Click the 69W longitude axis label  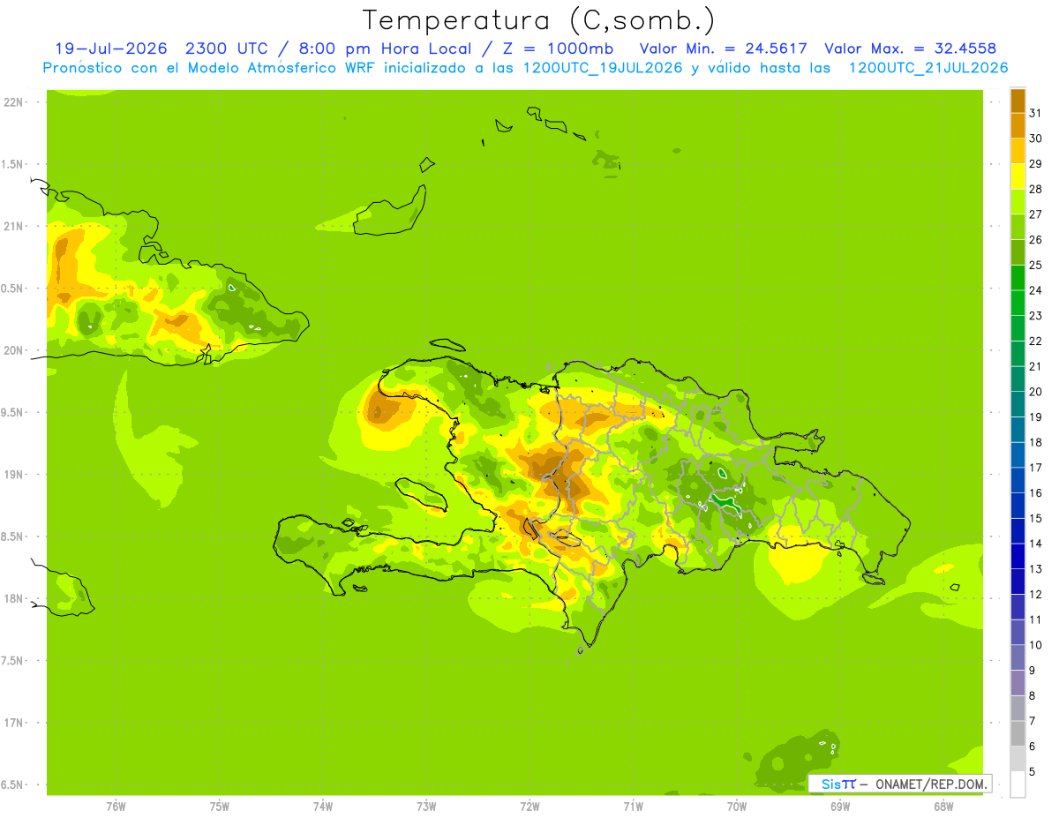point(840,807)
